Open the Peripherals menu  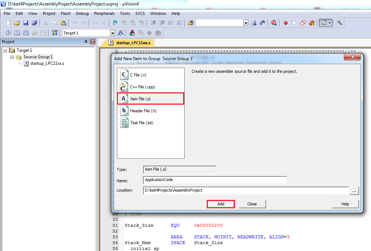tap(104, 13)
